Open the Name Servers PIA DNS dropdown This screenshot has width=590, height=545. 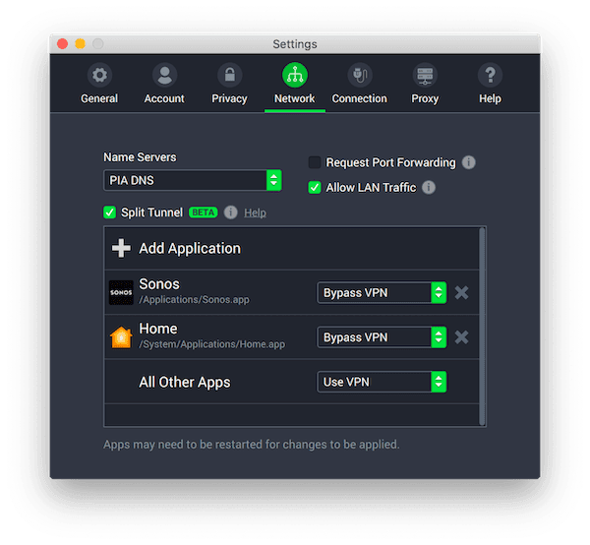click(193, 180)
